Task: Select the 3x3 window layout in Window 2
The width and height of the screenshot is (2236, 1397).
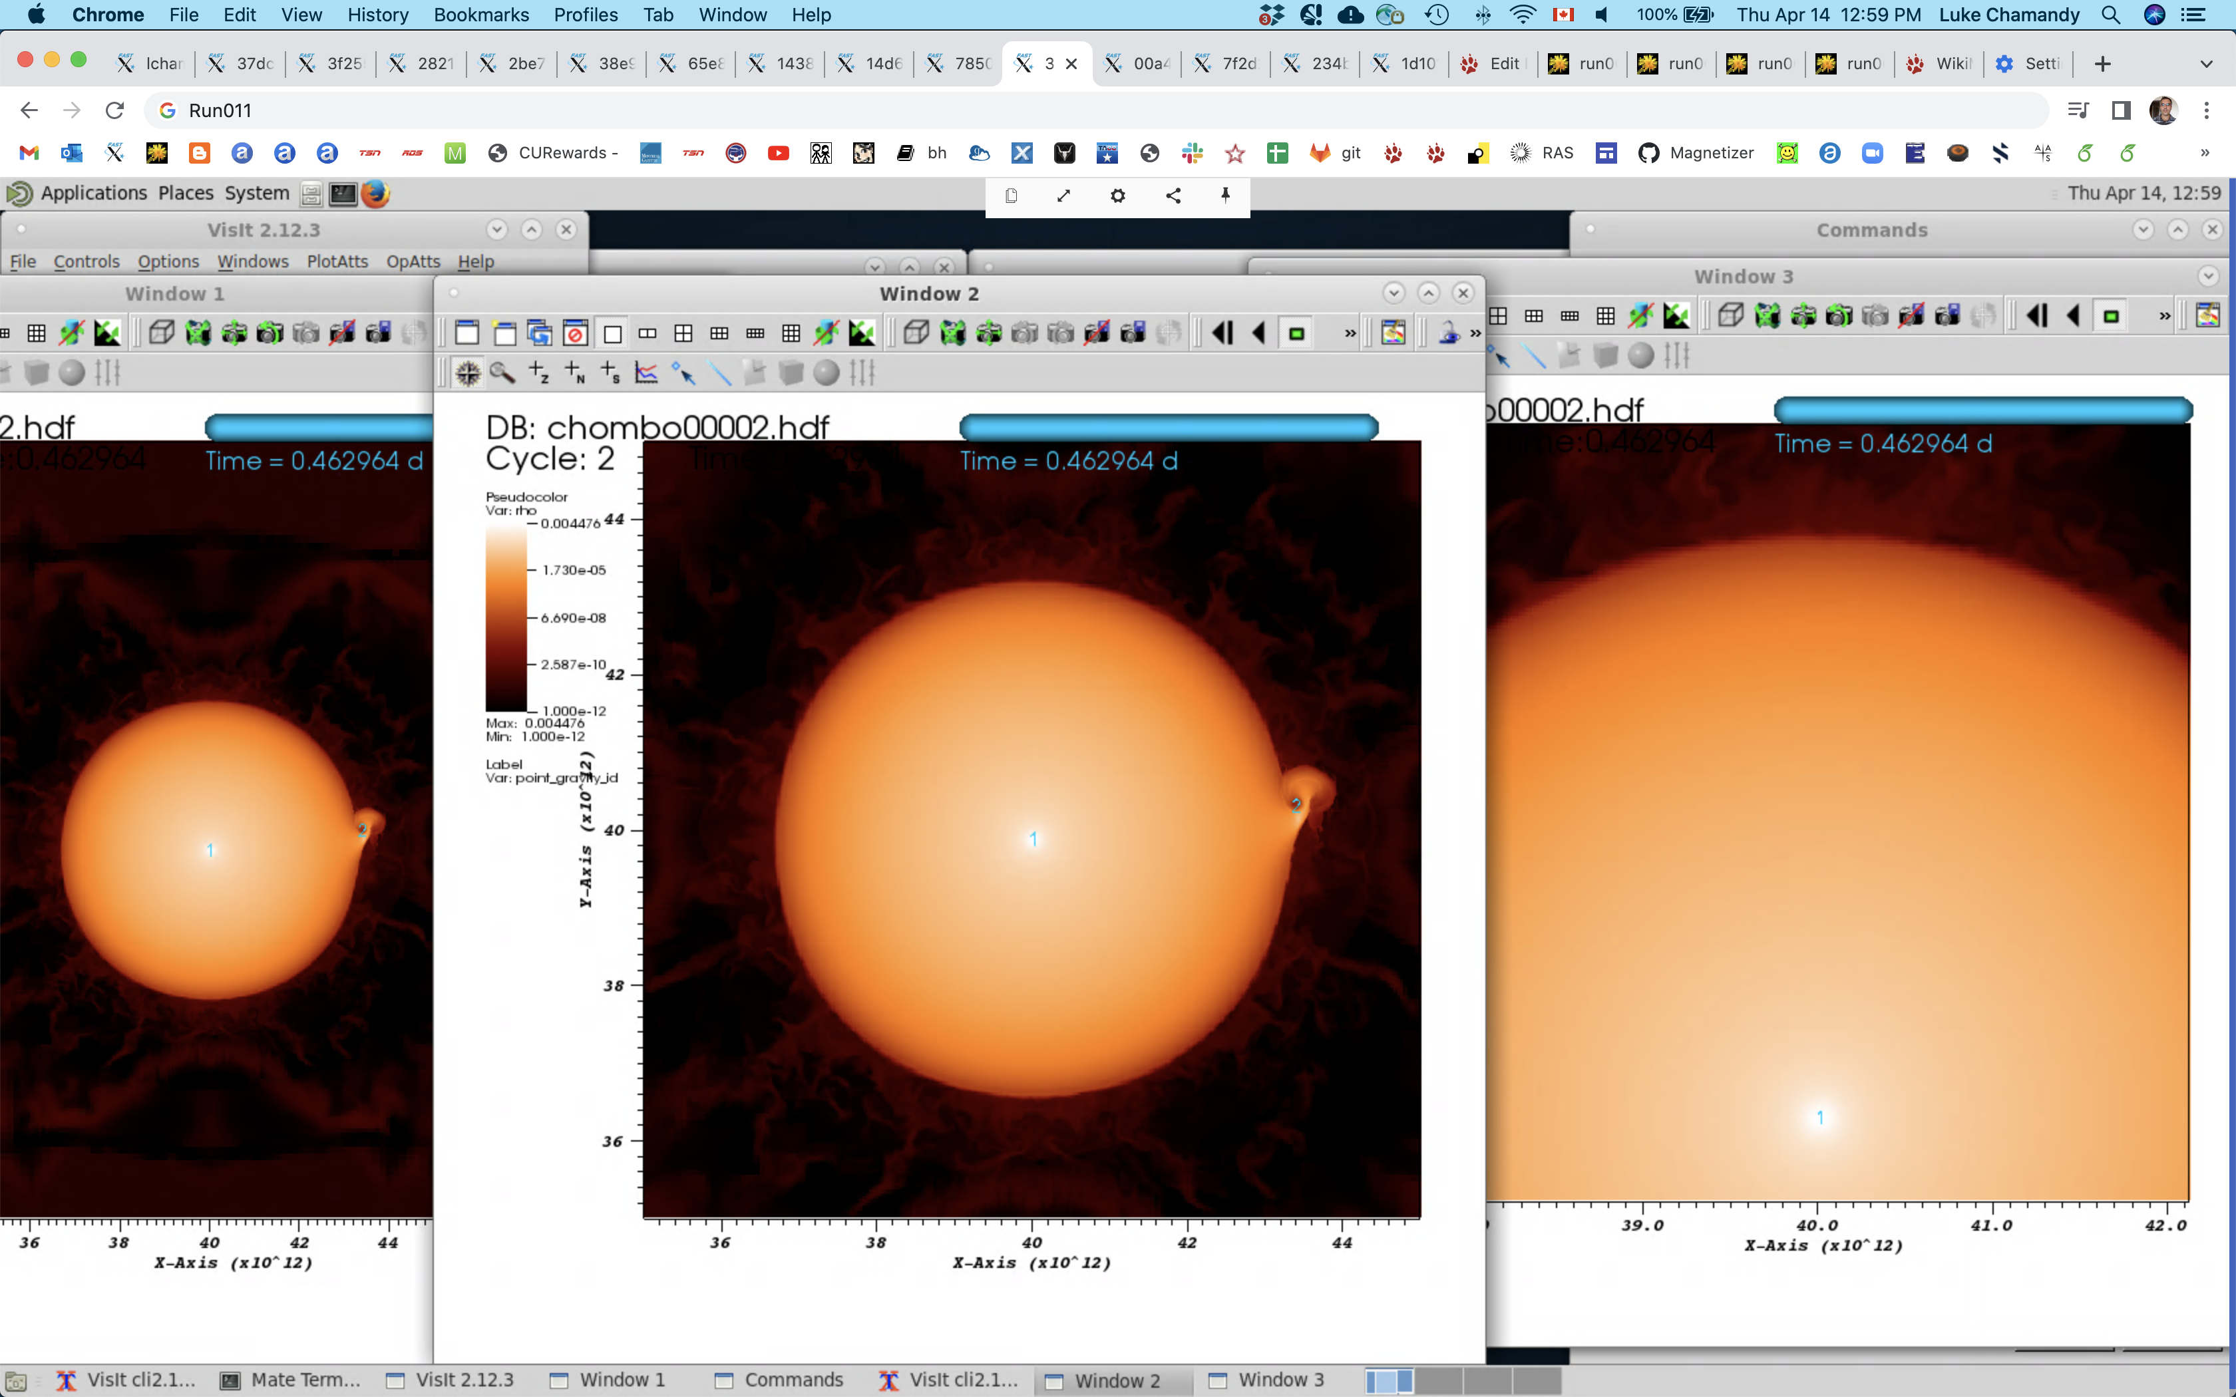Action: point(792,333)
